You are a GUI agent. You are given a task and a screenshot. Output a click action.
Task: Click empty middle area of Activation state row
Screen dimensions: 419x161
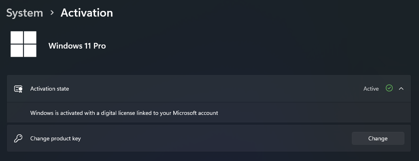214,89
